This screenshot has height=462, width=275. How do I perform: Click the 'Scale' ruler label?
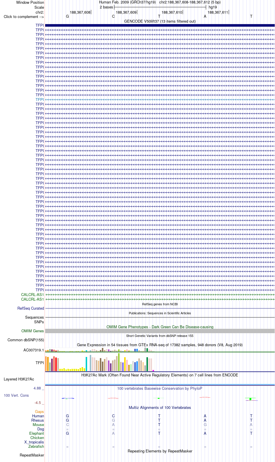pos(39,7)
